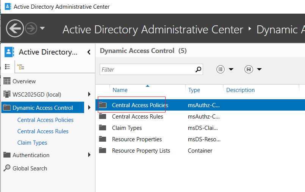Viewport: 305px width, 192px height.
Task: Open Central Access Policies link in sidebar
Action: (x=45, y=120)
